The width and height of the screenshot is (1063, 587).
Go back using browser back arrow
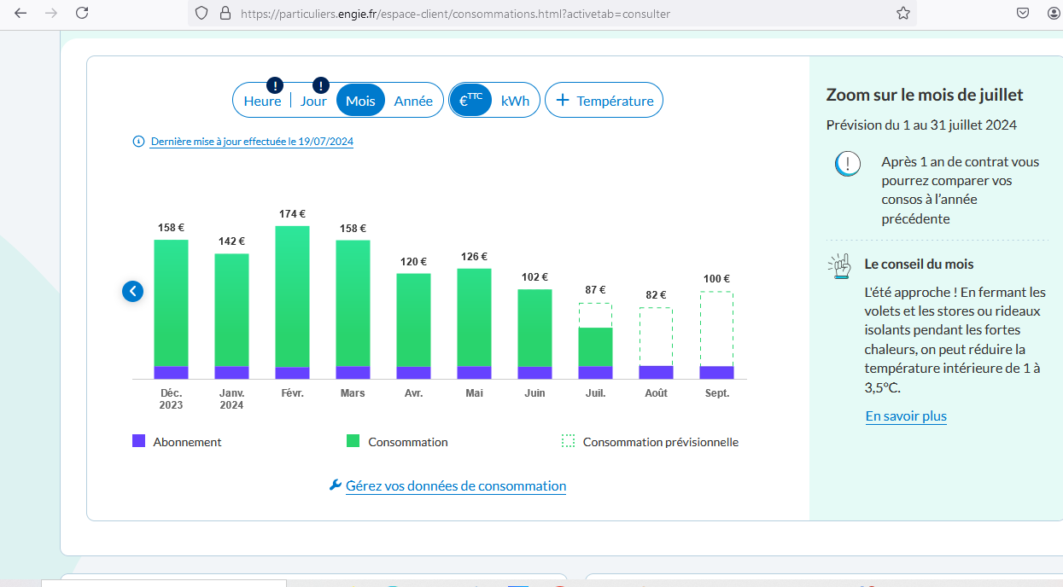pyautogui.click(x=20, y=13)
